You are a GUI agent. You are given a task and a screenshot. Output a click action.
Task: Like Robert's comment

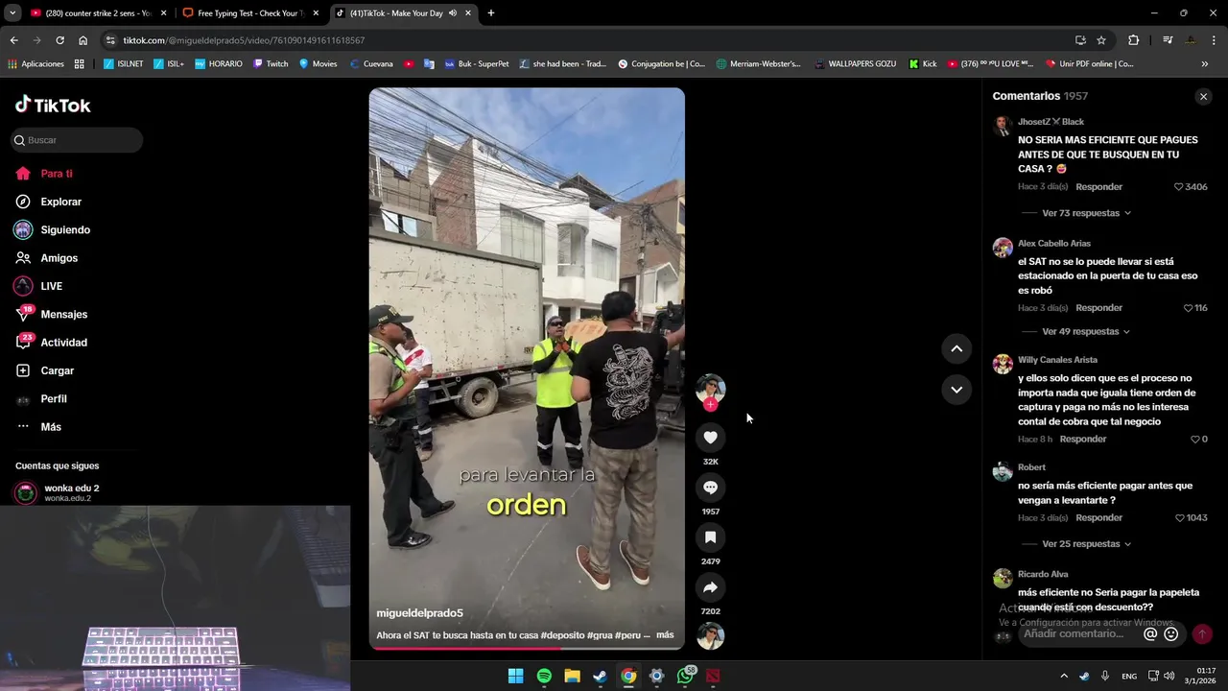[x=1179, y=518]
